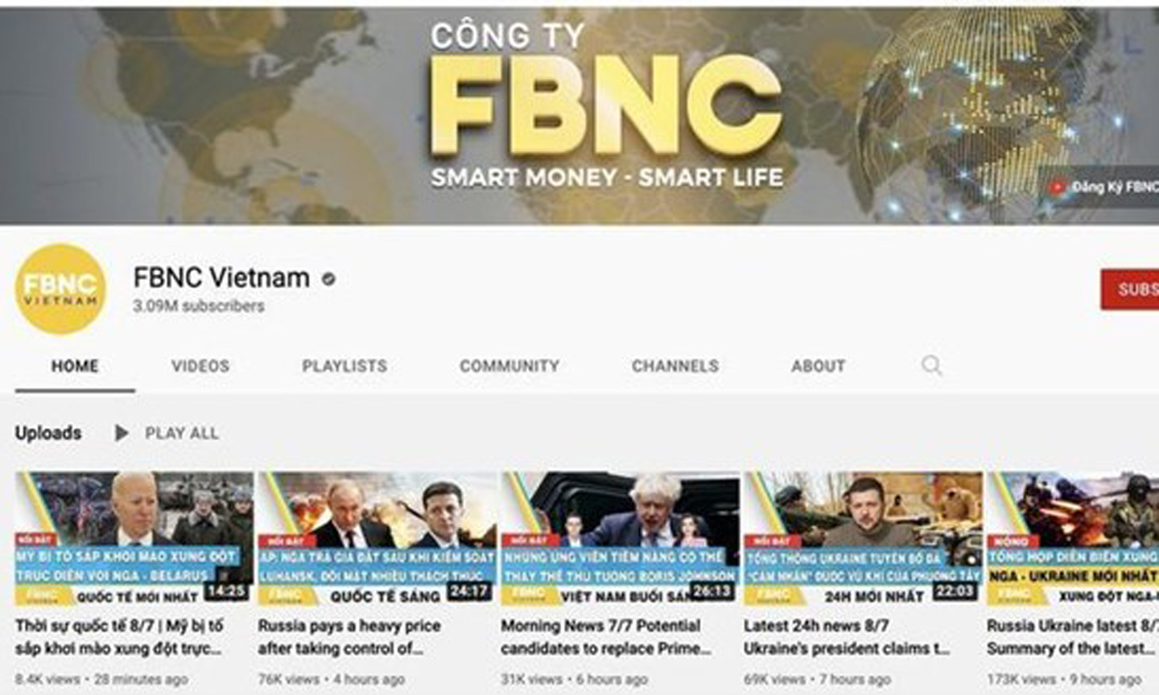Open the About tab
This screenshot has height=695, width=1159.
point(818,366)
